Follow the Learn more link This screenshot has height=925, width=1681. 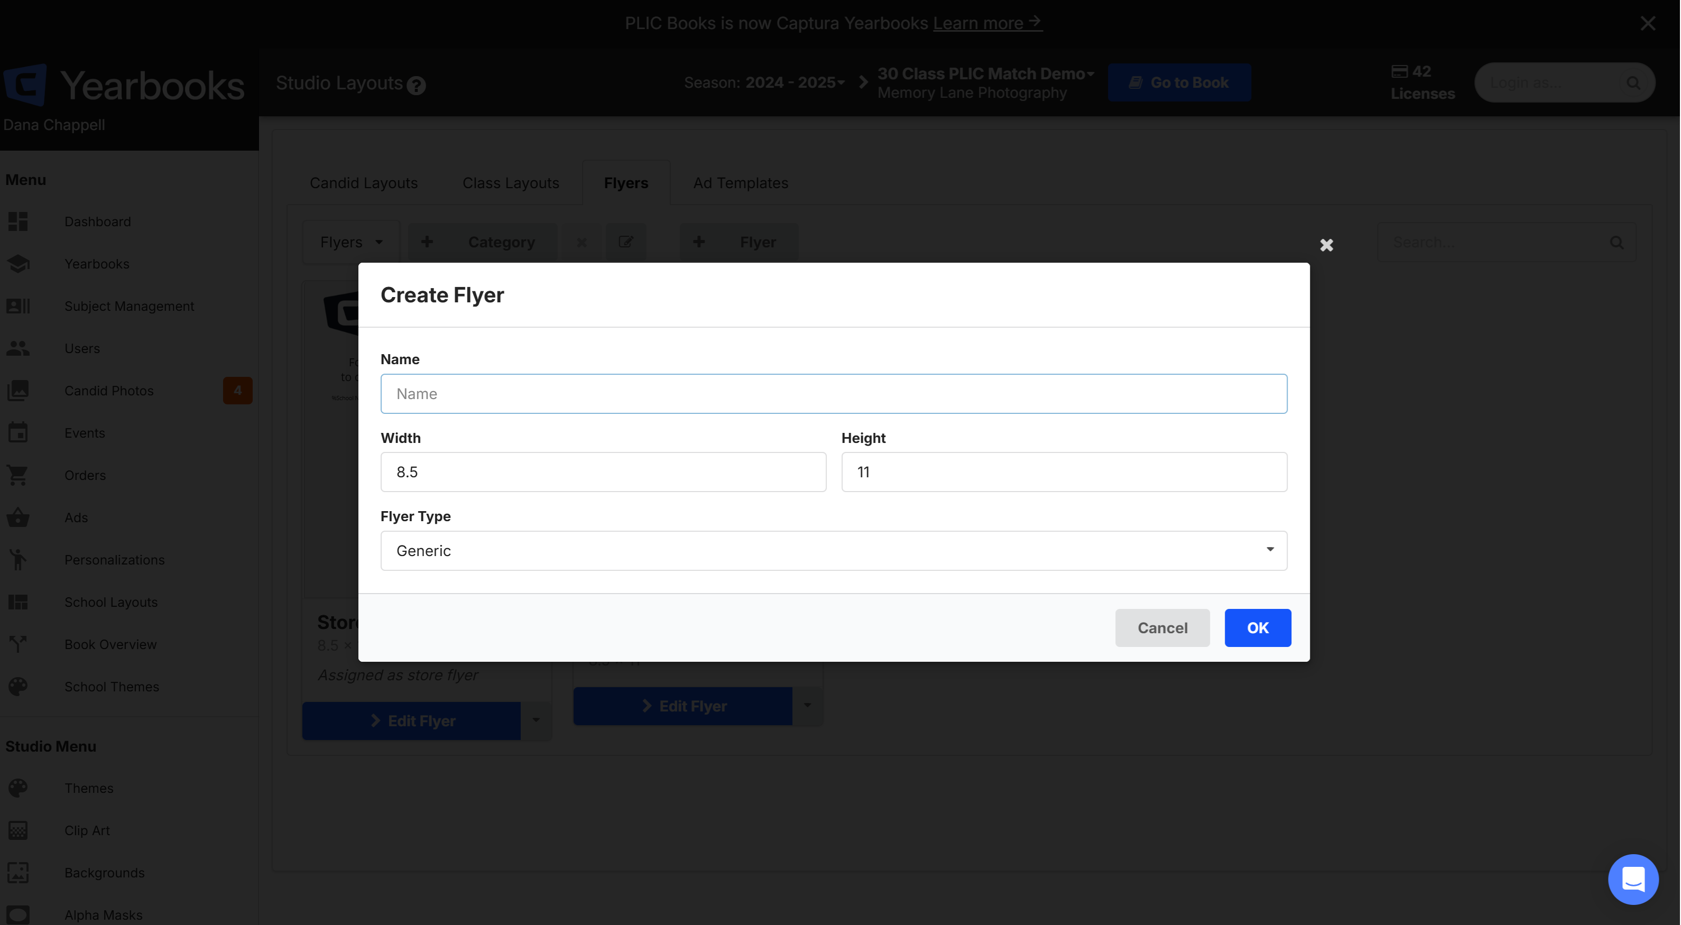click(987, 23)
